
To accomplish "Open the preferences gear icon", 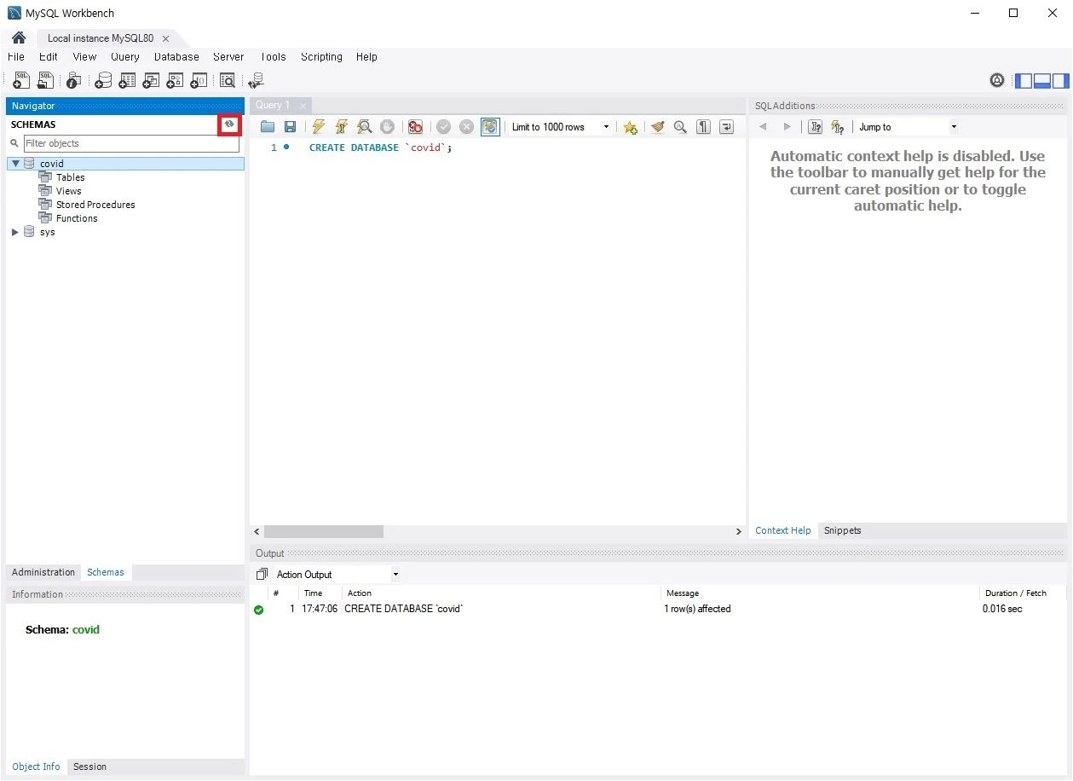I will pos(996,80).
